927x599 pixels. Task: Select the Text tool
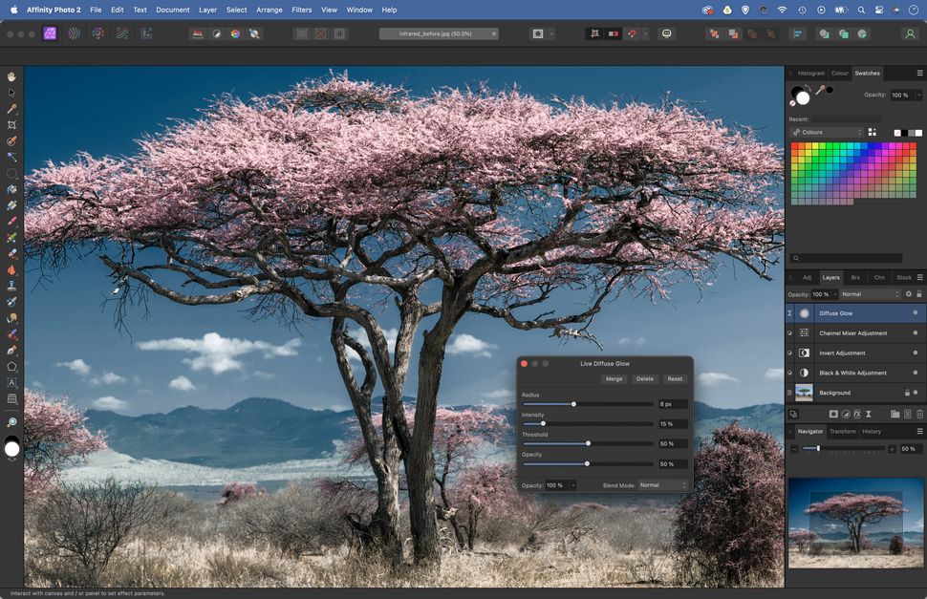click(x=12, y=380)
